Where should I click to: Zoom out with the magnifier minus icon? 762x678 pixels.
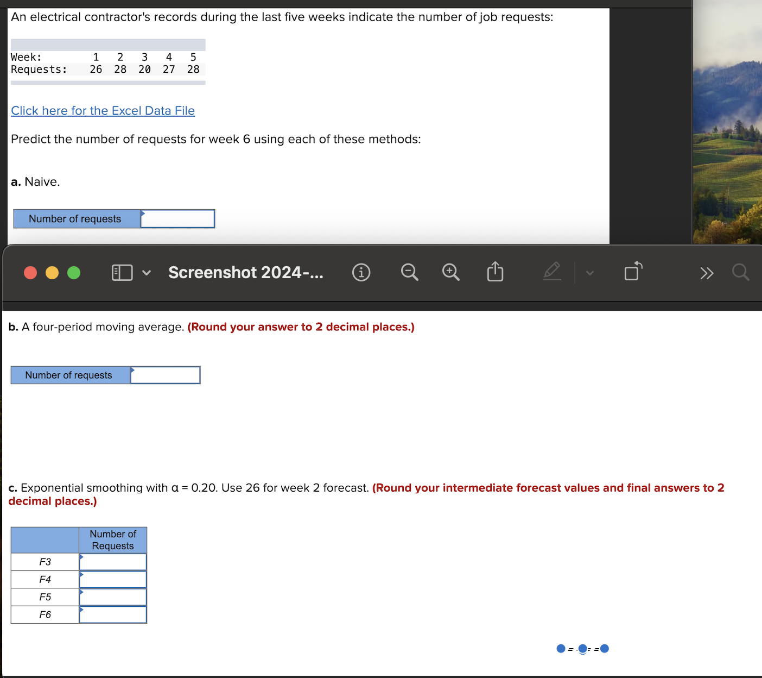pos(410,272)
